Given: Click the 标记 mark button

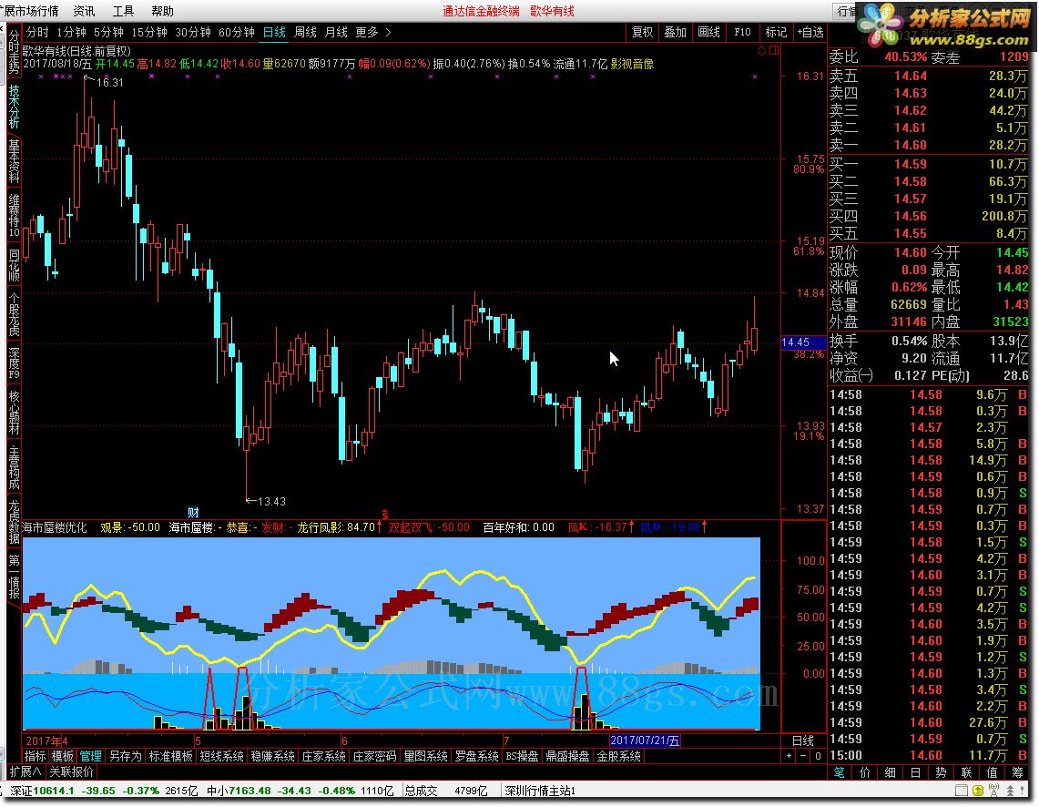Looking at the screenshot, I should [776, 32].
